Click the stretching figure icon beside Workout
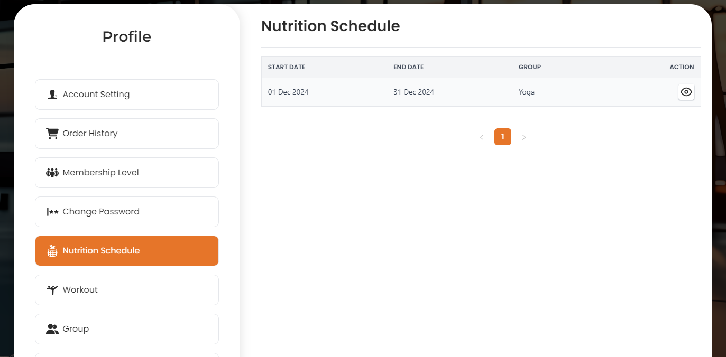The height and width of the screenshot is (357, 726). [52, 290]
